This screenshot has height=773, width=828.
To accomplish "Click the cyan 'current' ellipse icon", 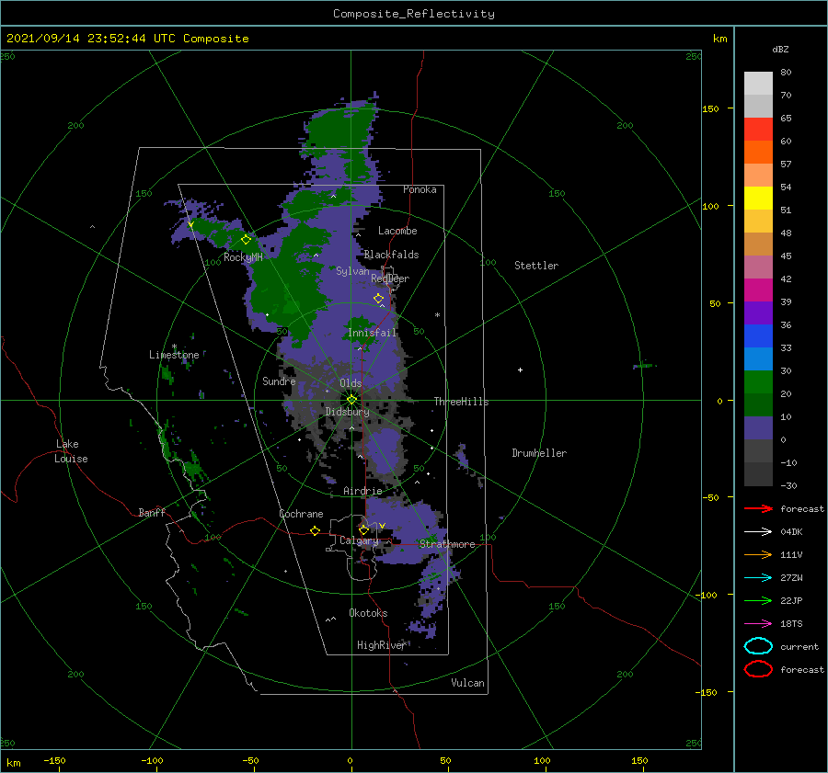I will click(758, 646).
